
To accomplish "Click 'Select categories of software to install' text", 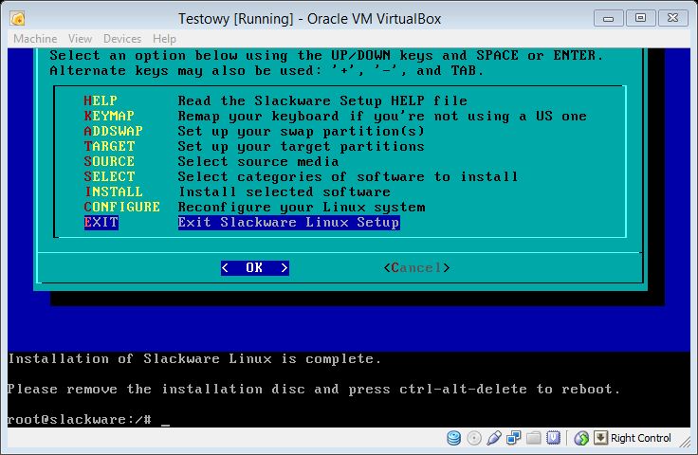I will tap(348, 176).
